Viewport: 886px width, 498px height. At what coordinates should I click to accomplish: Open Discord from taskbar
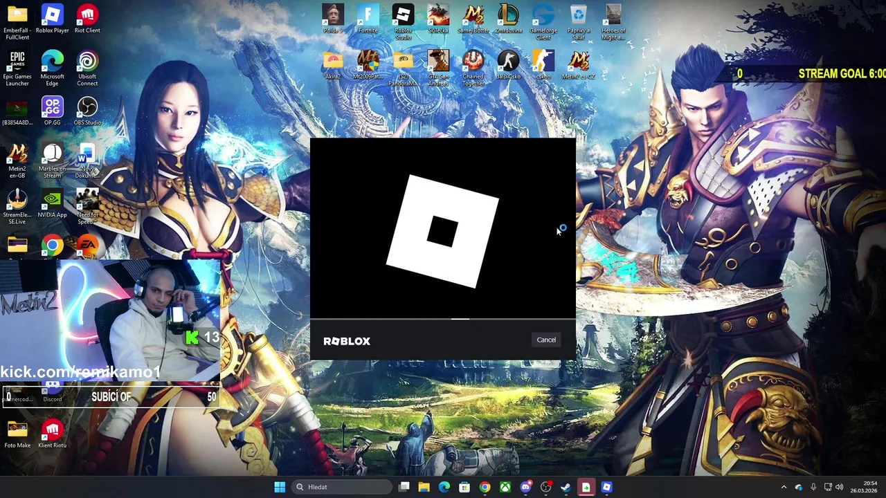(x=525, y=487)
